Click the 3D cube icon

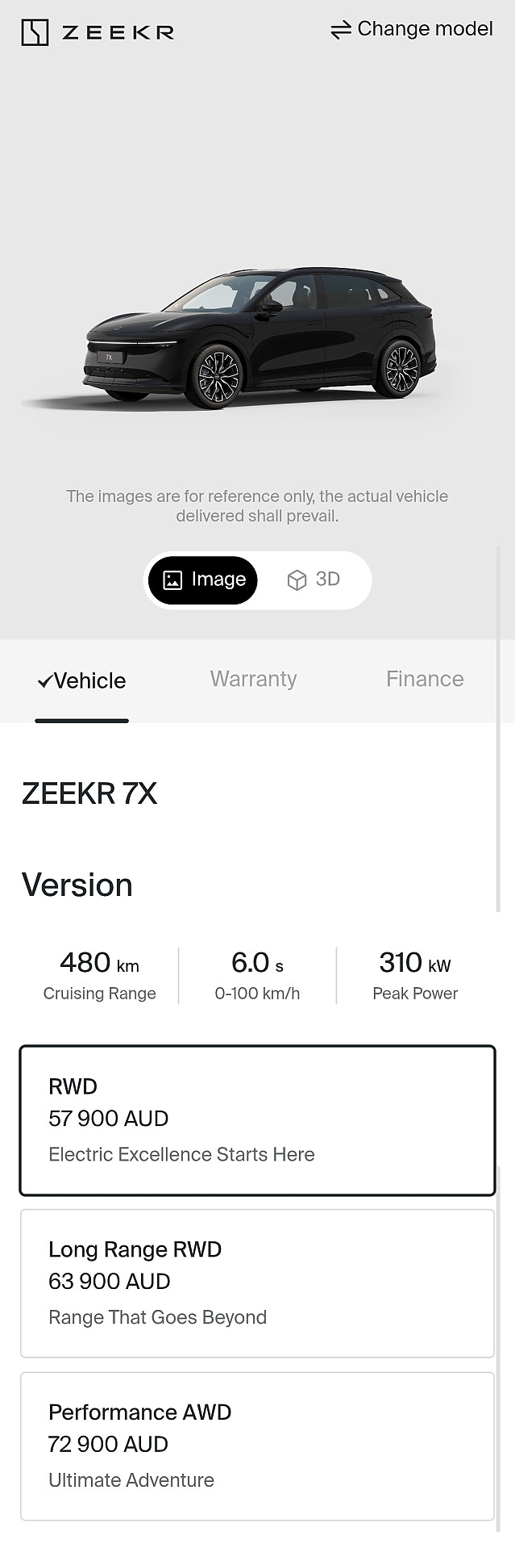(x=297, y=580)
